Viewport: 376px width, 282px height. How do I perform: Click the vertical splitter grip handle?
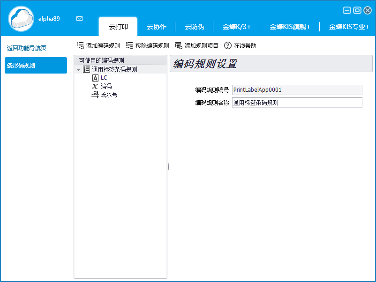point(169,166)
